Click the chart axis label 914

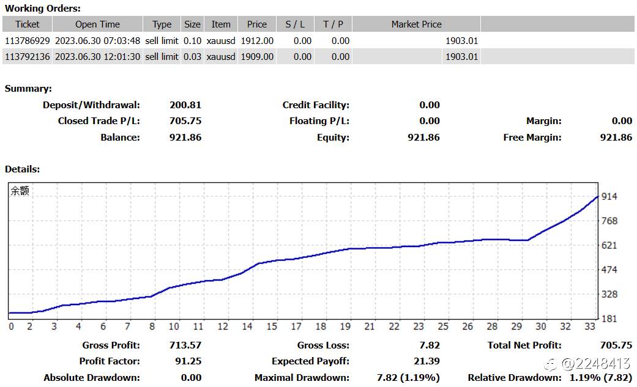(609, 196)
